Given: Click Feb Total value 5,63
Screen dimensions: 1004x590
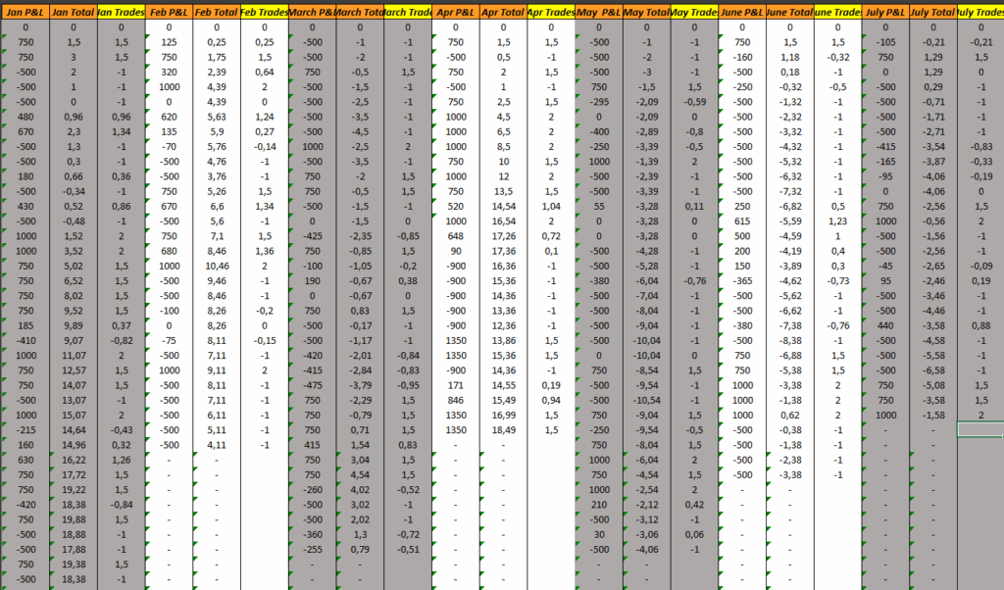Looking at the screenshot, I should [217, 117].
